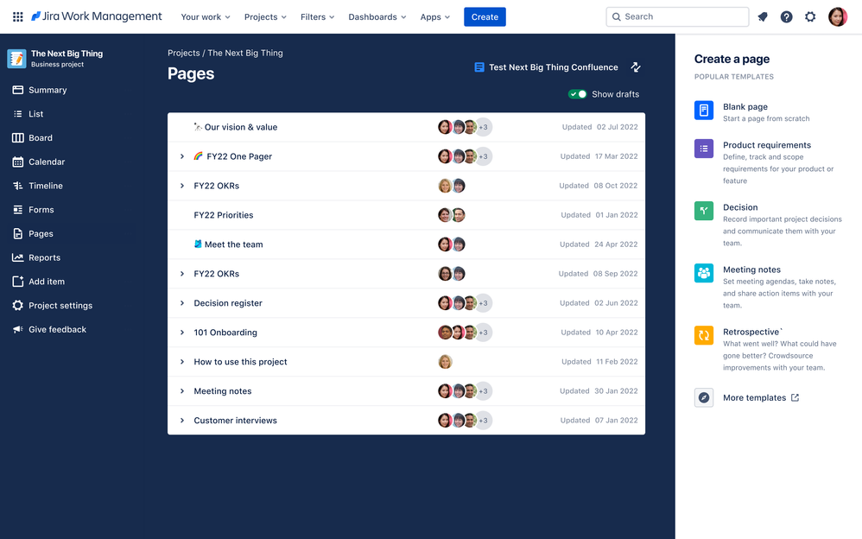Expand the Customer interviews row
The image size is (862, 539).
[182, 420]
